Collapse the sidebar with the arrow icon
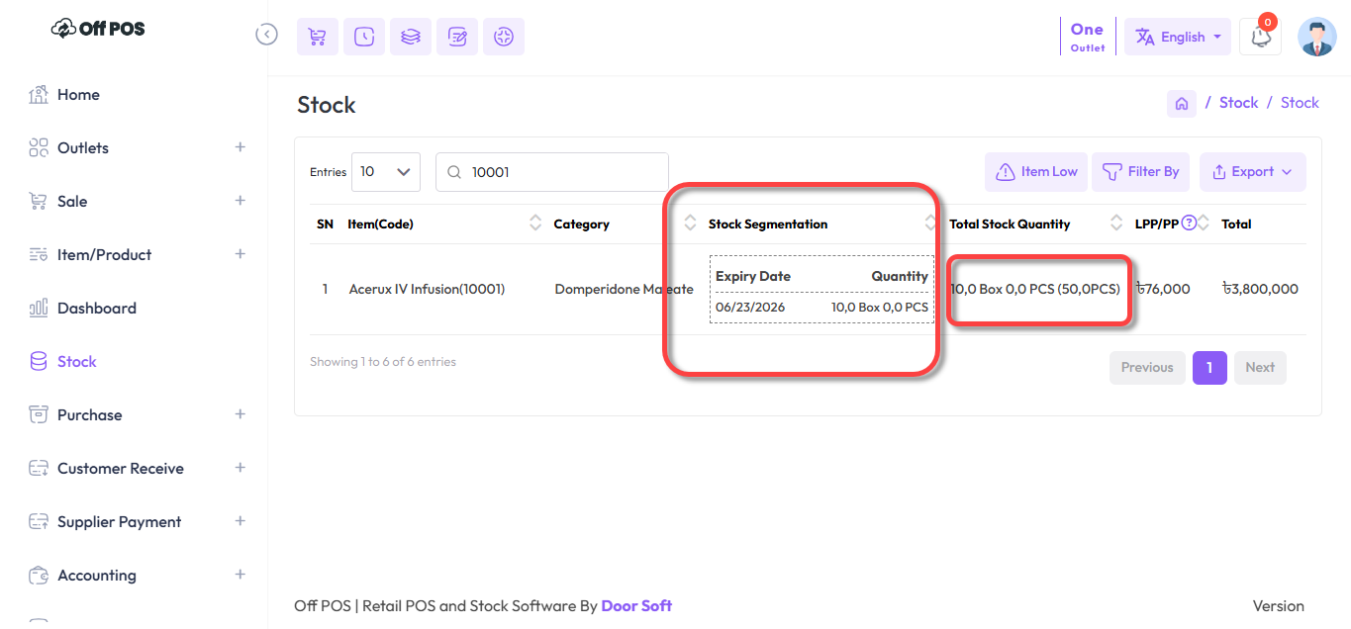The image size is (1351, 629). coord(266,34)
